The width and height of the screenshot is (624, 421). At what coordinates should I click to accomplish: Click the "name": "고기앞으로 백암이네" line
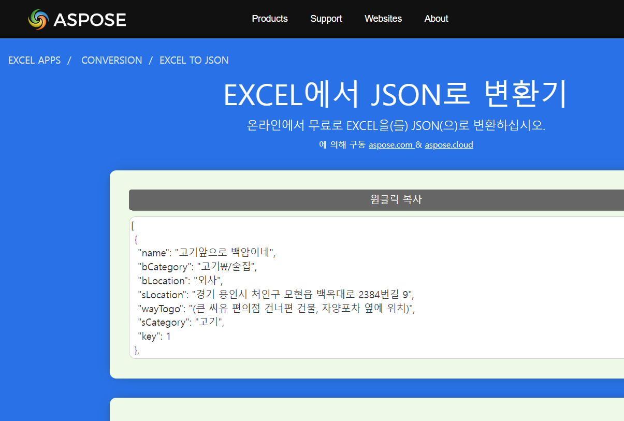point(207,253)
